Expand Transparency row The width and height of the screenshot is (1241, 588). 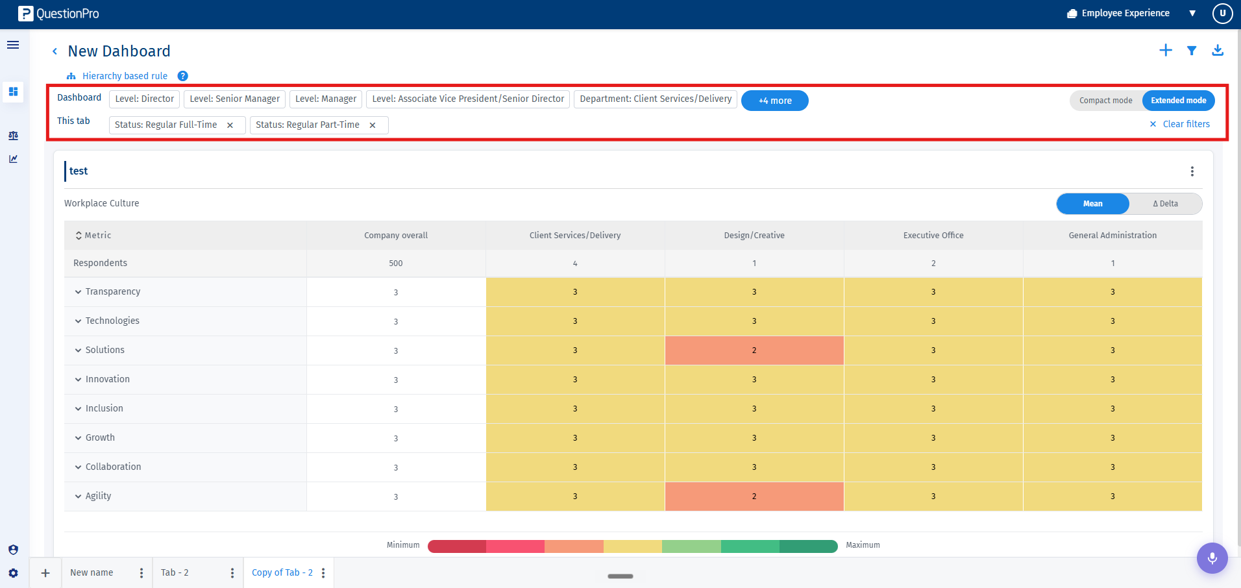(78, 292)
